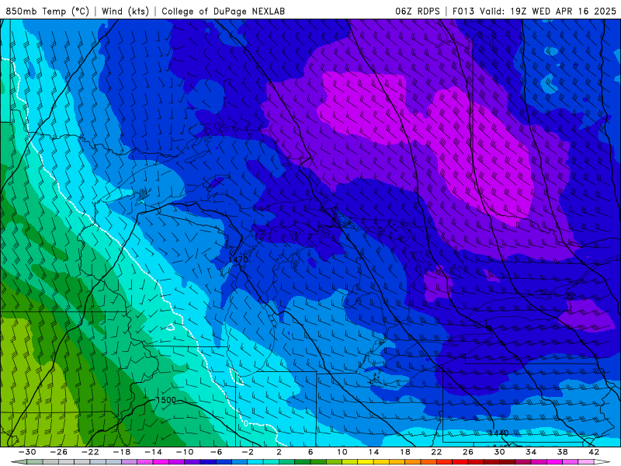This screenshot has height=466, width=621.
Task: Click the -22 colorbar scale label
Action: click(90, 452)
